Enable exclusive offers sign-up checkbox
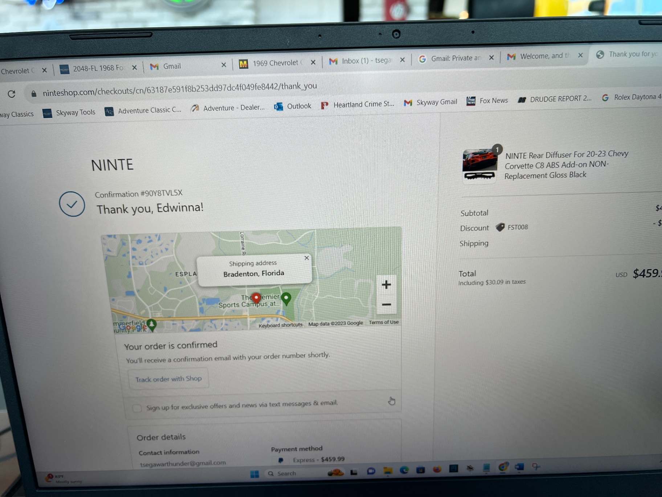Image resolution: width=662 pixels, height=497 pixels. click(137, 408)
